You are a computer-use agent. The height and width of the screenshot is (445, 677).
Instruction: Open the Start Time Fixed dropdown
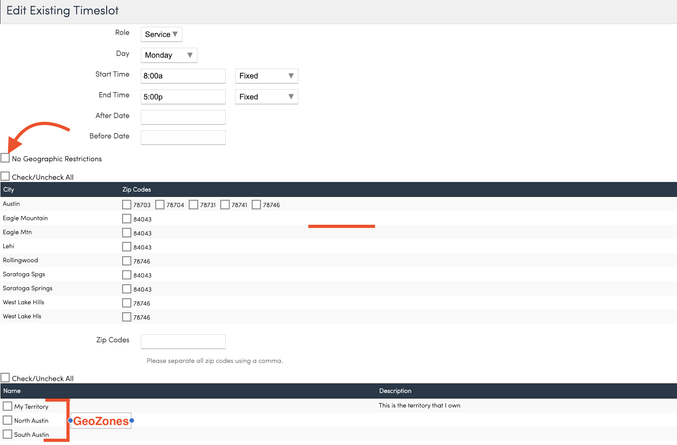point(266,76)
